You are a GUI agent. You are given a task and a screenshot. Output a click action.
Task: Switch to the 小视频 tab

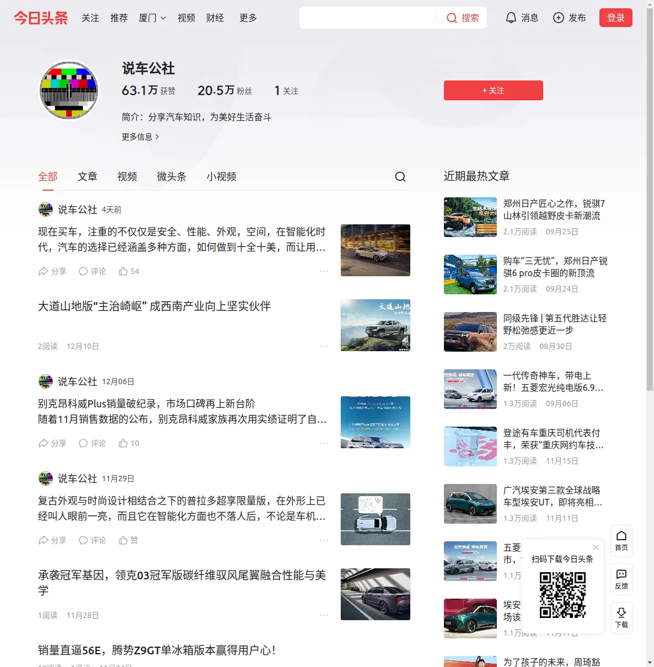pyautogui.click(x=222, y=176)
